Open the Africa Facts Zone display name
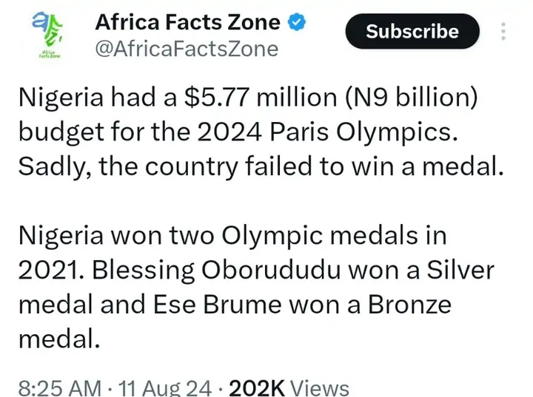533x397 pixels. 188,23
